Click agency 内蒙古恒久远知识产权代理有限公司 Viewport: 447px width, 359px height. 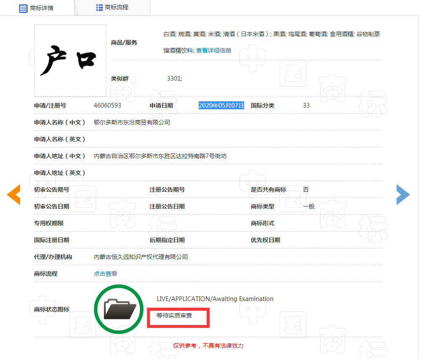pos(141,257)
